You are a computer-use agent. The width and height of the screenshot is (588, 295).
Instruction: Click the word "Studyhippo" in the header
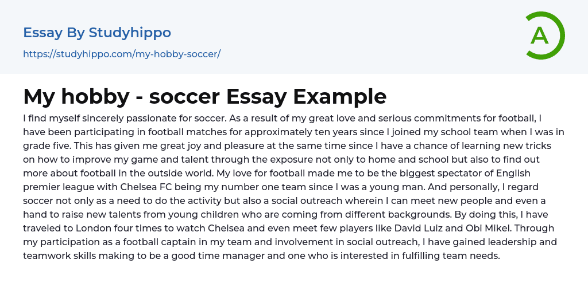(x=130, y=33)
